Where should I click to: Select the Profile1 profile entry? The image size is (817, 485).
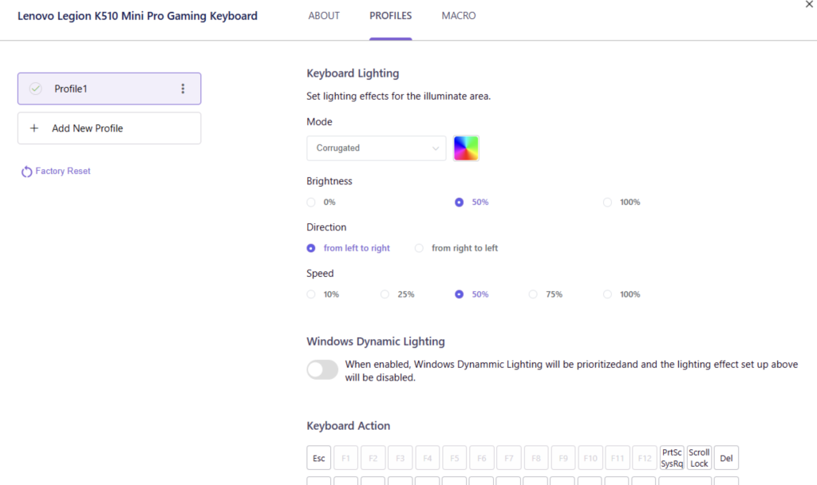(109, 89)
